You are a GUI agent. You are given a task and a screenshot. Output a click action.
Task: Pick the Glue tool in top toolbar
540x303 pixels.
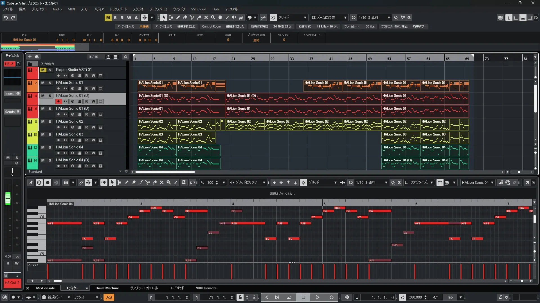199,17
